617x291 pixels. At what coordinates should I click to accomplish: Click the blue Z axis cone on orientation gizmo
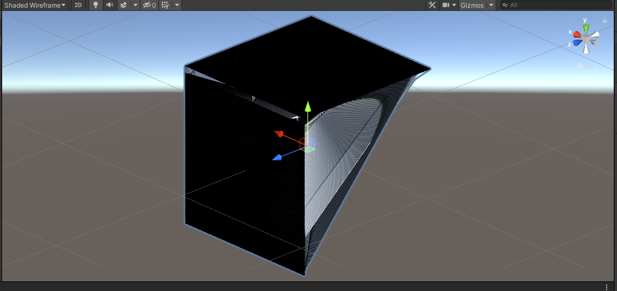click(x=577, y=43)
